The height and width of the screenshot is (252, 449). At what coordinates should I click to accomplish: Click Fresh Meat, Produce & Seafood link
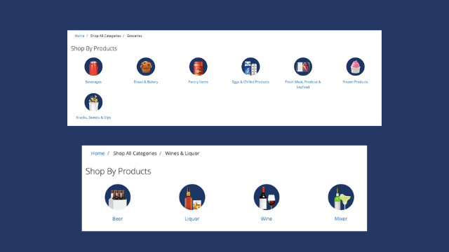click(x=303, y=84)
